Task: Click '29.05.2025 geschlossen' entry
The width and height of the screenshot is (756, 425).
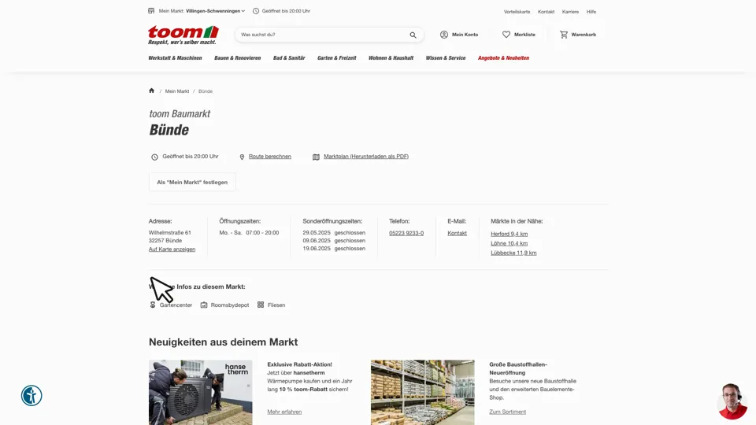Action: [x=334, y=233]
